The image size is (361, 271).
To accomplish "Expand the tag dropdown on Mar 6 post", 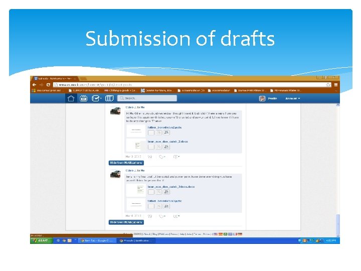I will click(x=162, y=216).
